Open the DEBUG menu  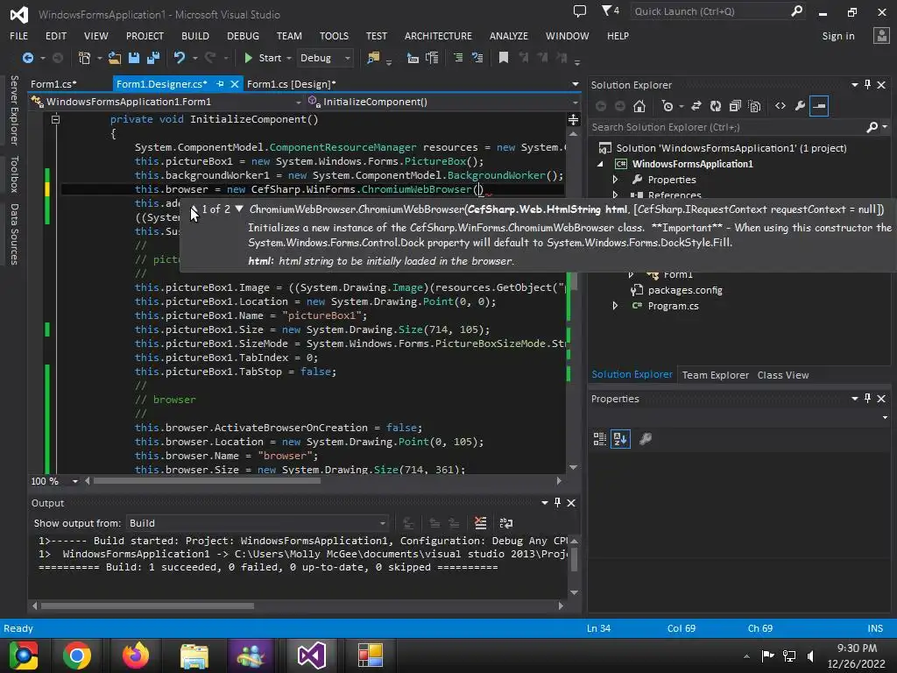243,36
